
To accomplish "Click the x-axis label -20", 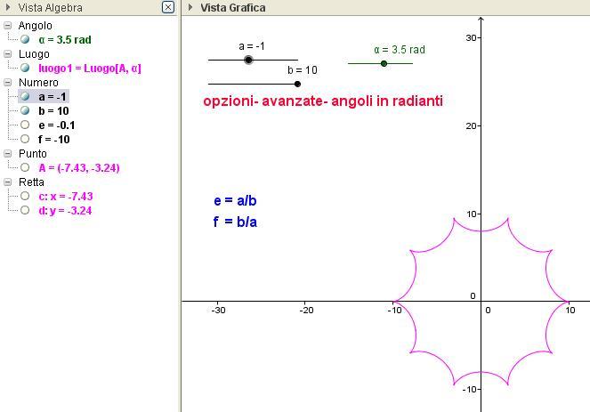I will tap(306, 311).
